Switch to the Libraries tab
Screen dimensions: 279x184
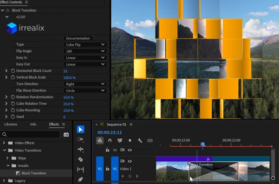pyautogui.click(x=11, y=124)
